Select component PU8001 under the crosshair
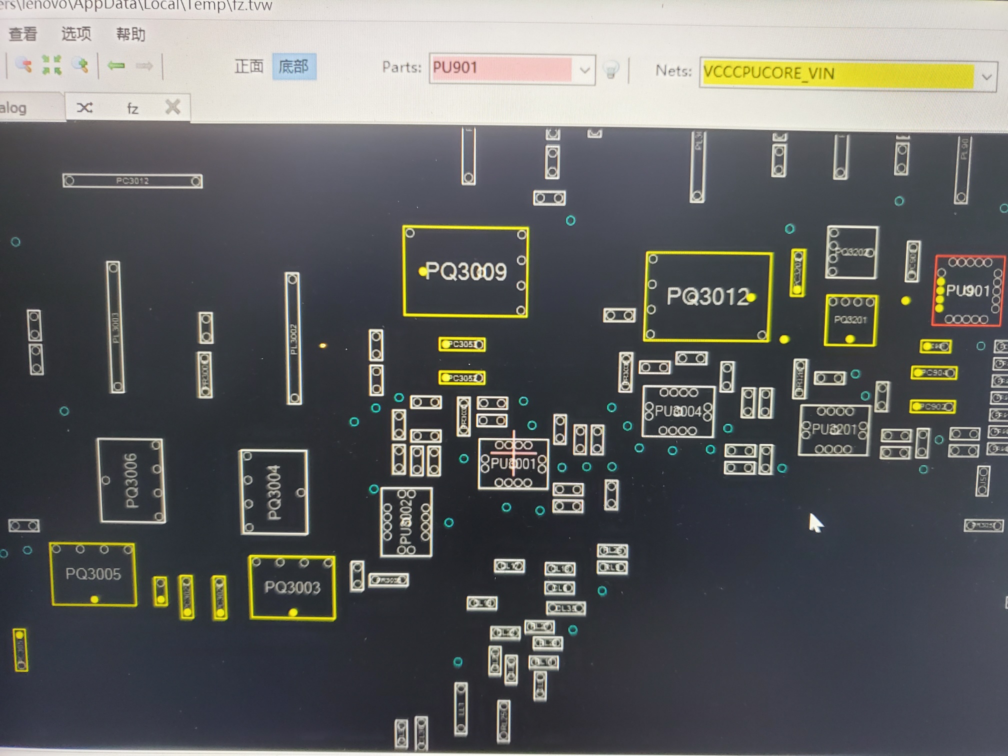The height and width of the screenshot is (756, 1008). click(x=513, y=464)
